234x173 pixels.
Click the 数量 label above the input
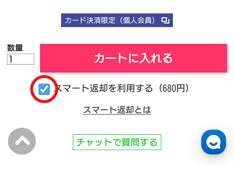[x=15, y=48]
